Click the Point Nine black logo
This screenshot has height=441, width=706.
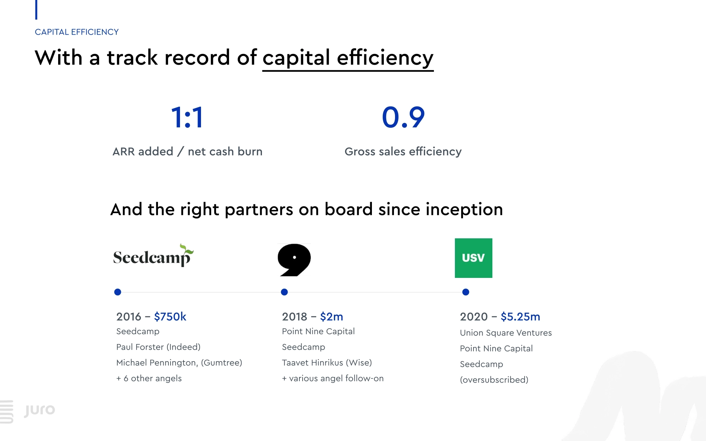pos(294,259)
